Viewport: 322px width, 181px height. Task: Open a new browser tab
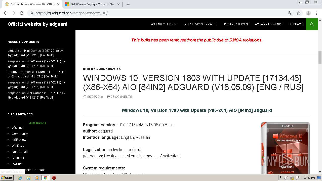click(128, 4)
